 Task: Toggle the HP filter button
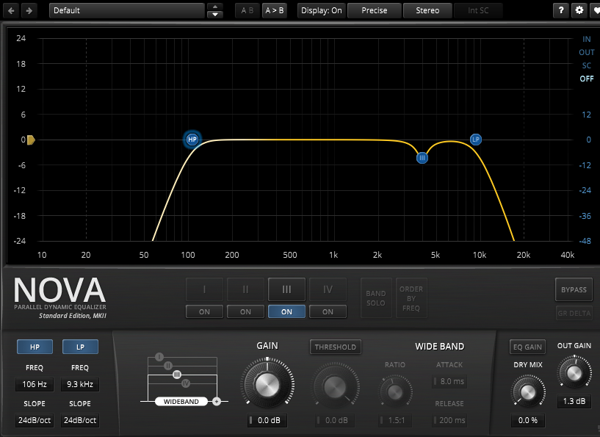pos(35,347)
